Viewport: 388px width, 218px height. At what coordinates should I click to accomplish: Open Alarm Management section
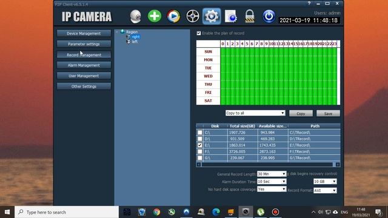84,65
